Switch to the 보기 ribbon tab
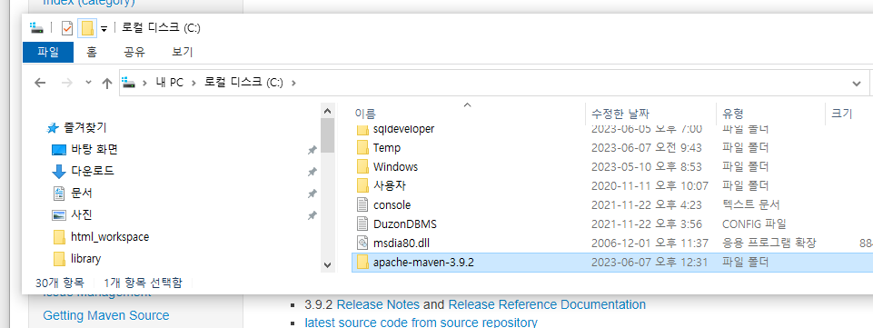873x328 pixels. tap(183, 53)
